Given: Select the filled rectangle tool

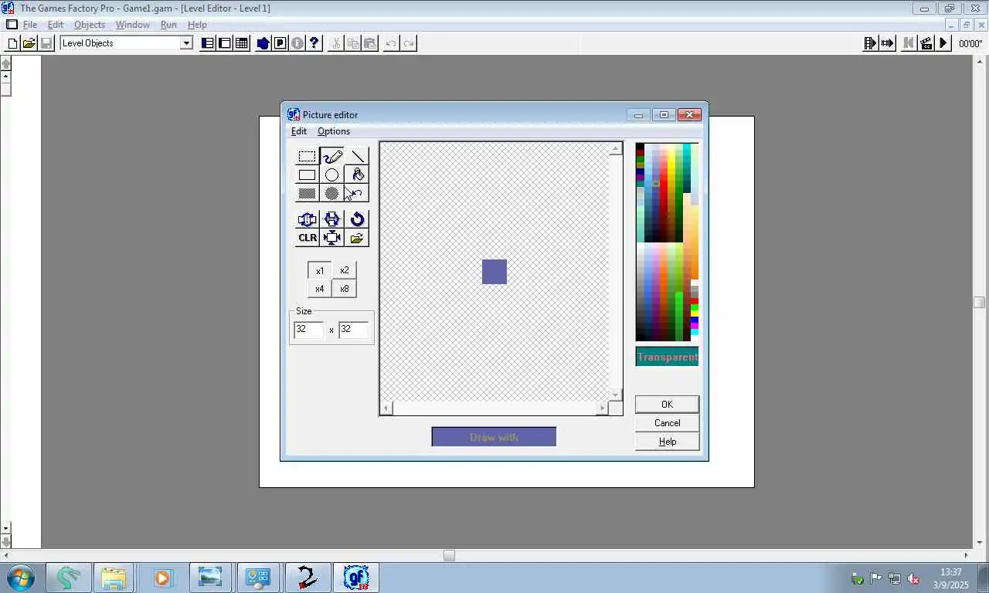Looking at the screenshot, I should tap(307, 193).
